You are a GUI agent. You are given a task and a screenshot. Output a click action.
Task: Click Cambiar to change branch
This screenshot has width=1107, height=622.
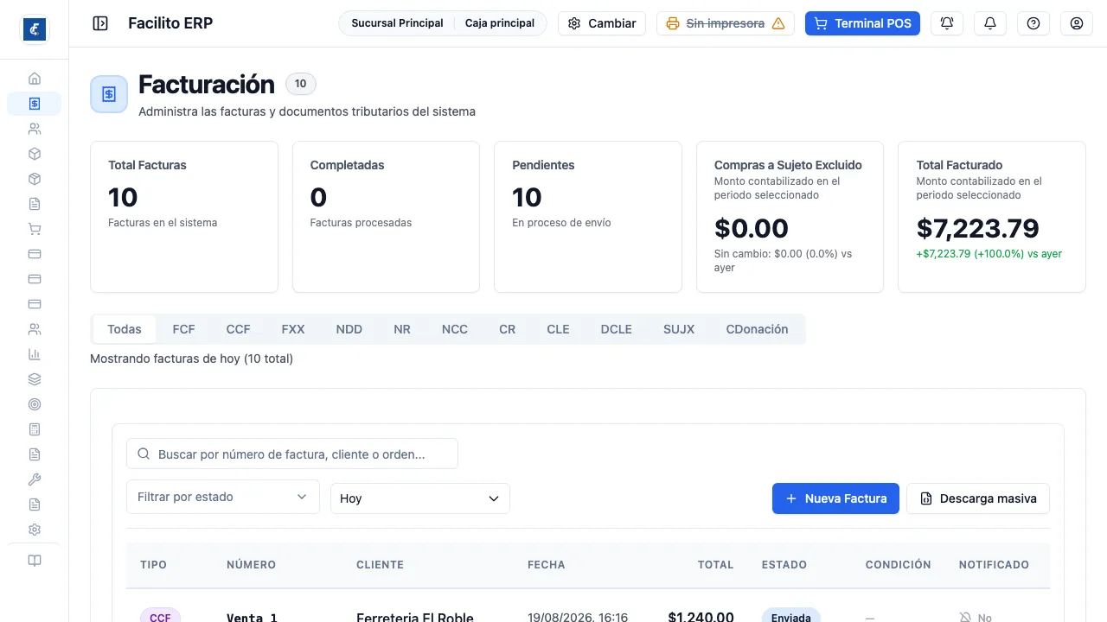point(602,23)
